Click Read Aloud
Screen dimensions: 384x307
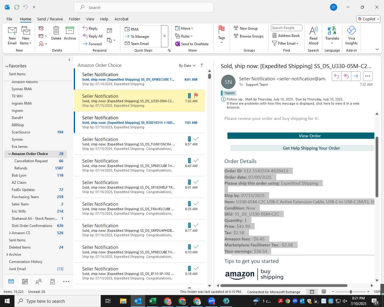[313, 36]
